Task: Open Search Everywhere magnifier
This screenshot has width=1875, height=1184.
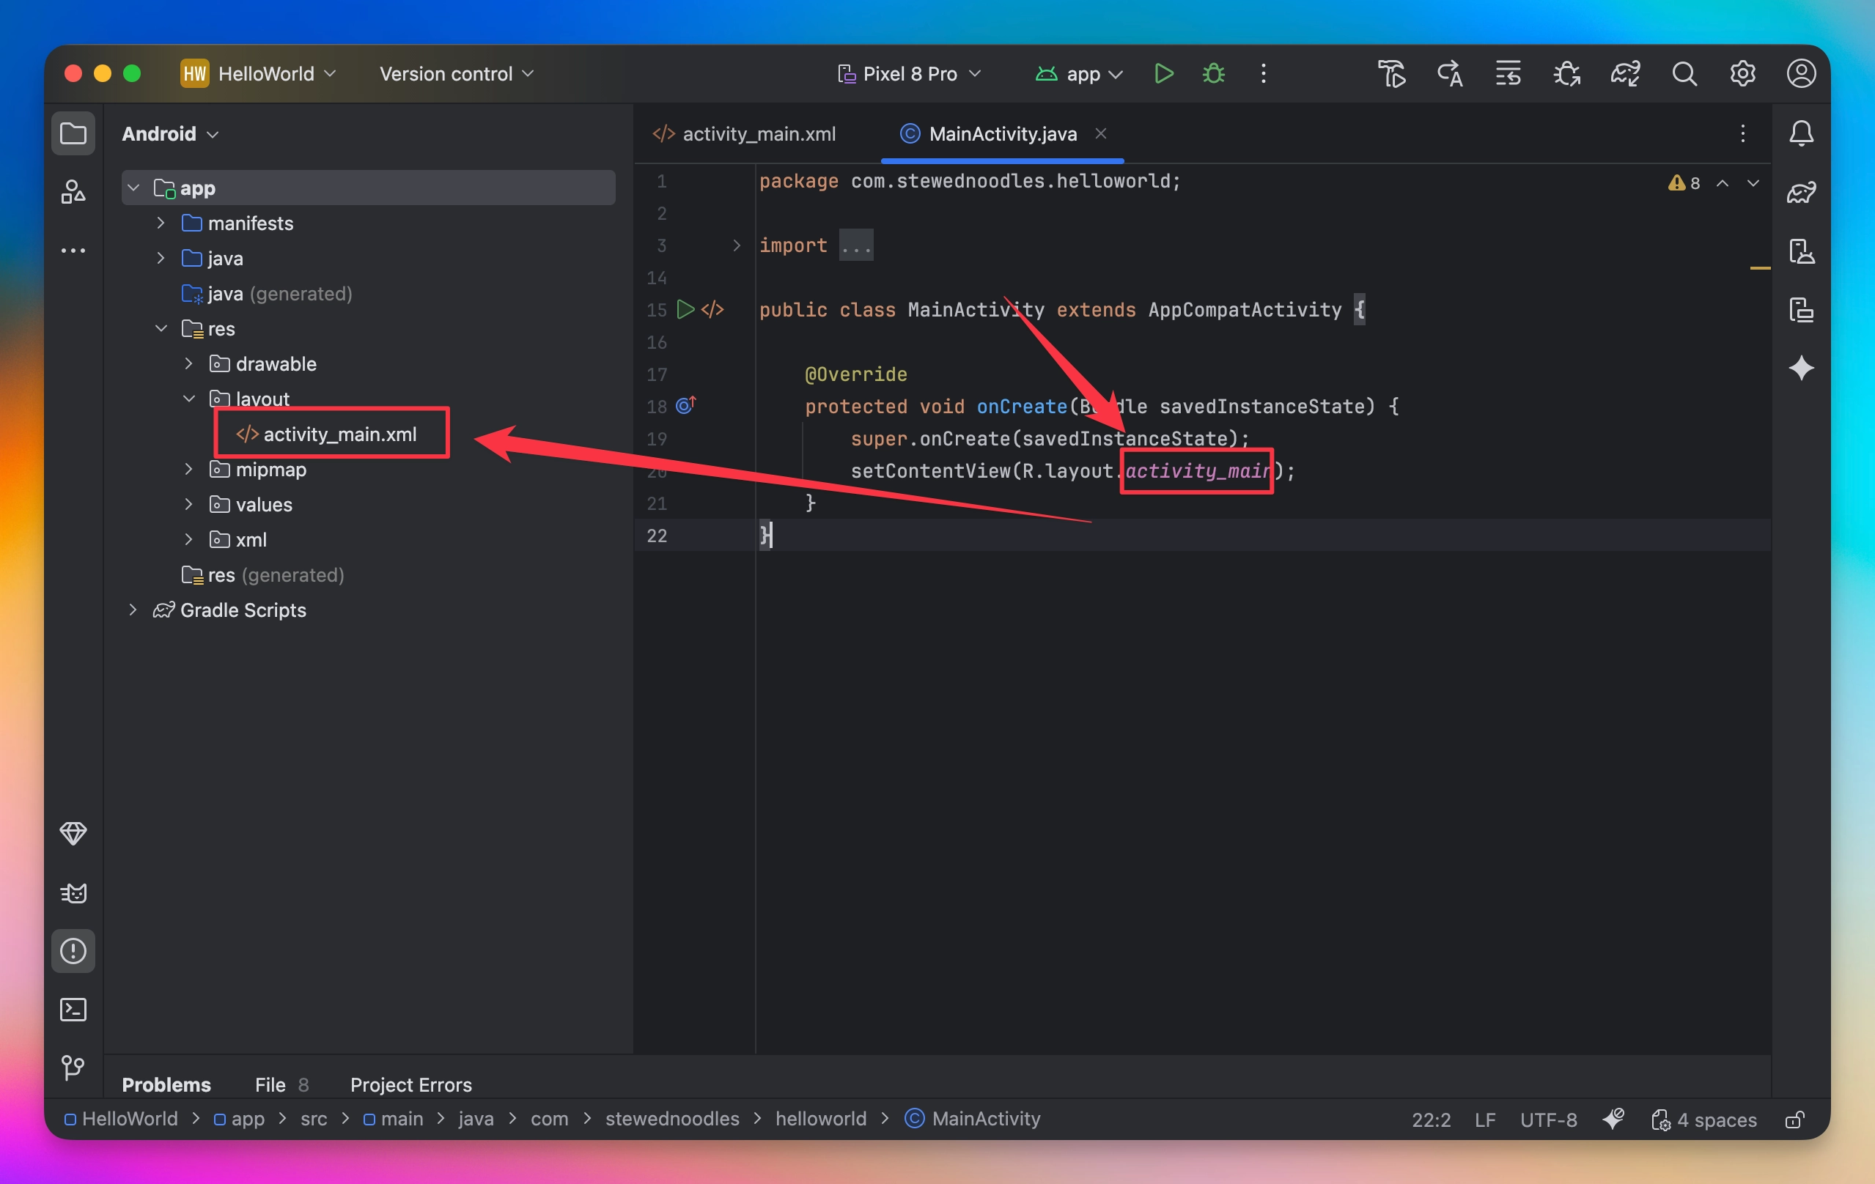Action: (1684, 74)
